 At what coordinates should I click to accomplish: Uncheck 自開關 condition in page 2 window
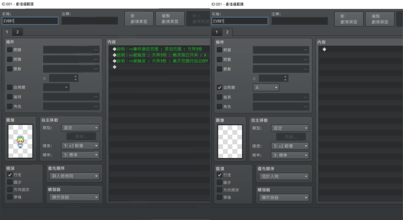(220, 88)
